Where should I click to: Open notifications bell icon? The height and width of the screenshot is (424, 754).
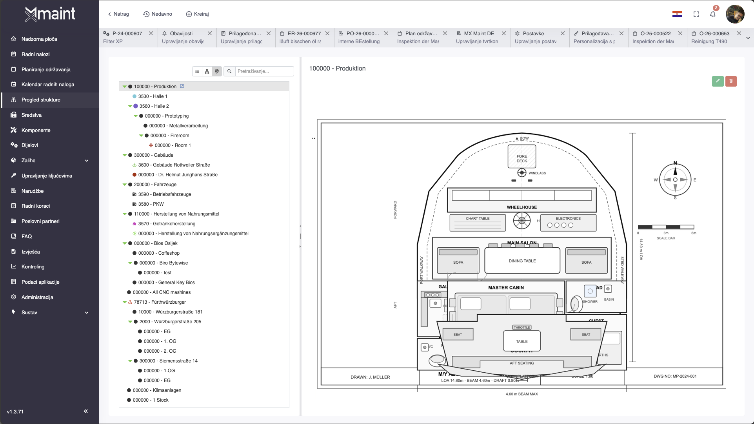(x=712, y=14)
